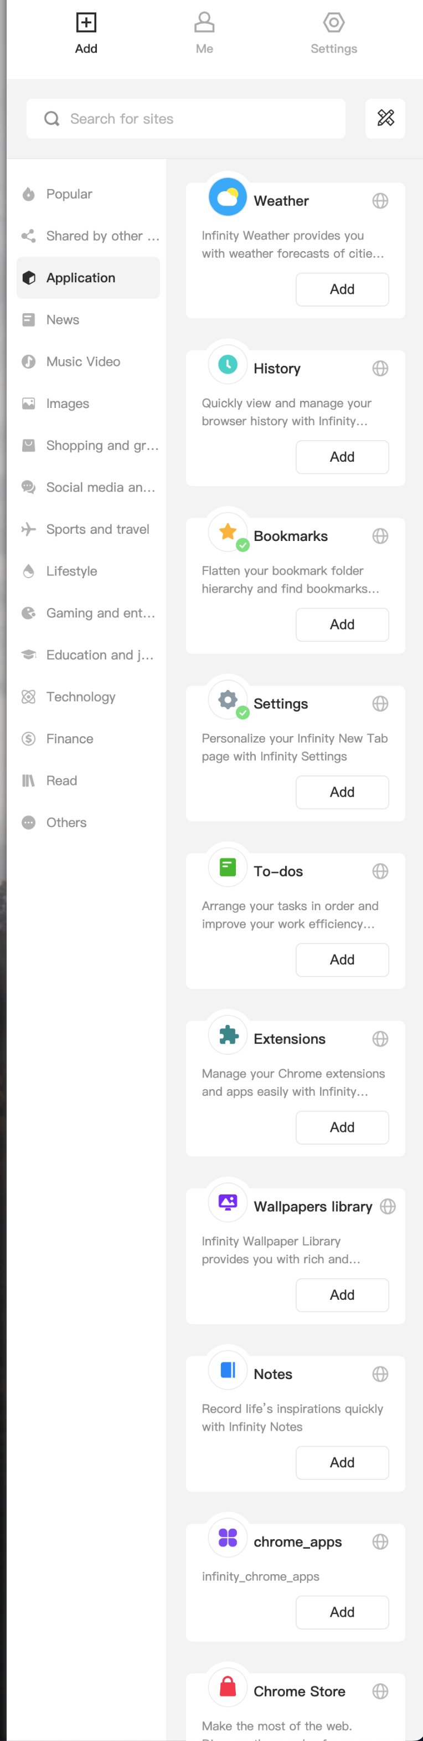
Task: Click the Wallpapers library icon
Action: click(228, 1202)
